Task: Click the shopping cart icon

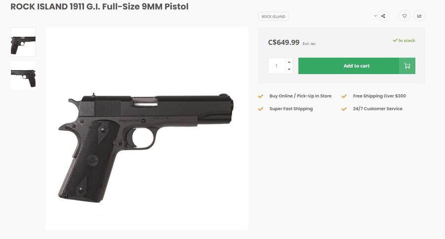Action: [407, 66]
